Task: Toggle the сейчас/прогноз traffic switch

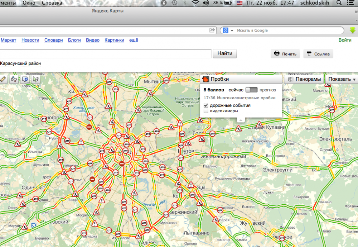Action: pyautogui.click(x=251, y=90)
